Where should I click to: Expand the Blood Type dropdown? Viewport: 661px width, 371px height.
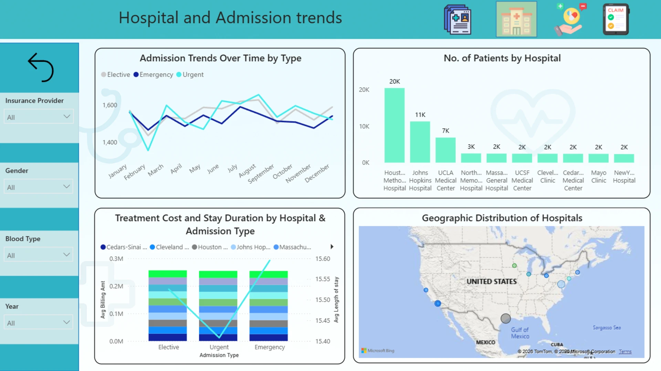39,255
